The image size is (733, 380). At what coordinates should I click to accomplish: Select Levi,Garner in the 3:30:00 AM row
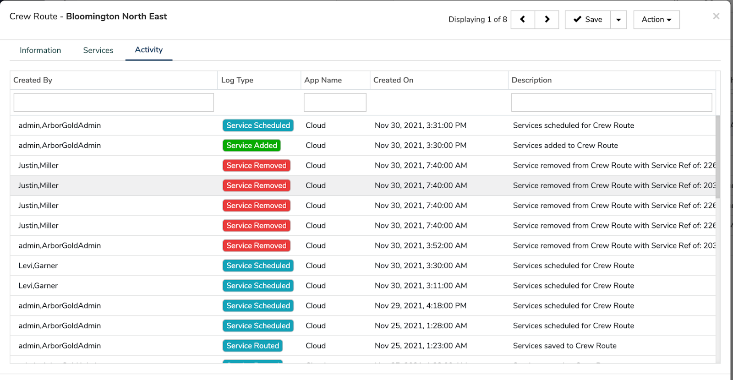[x=38, y=266]
